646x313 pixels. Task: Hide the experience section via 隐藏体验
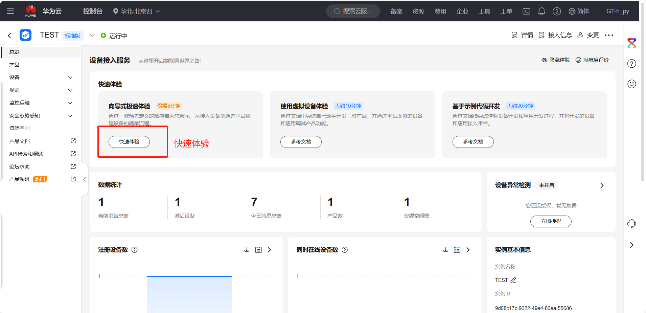click(x=556, y=60)
